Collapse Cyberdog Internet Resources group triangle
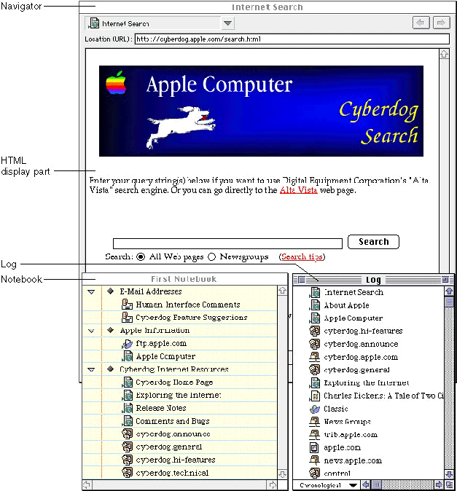This screenshot has height=491, width=457. tap(91, 369)
